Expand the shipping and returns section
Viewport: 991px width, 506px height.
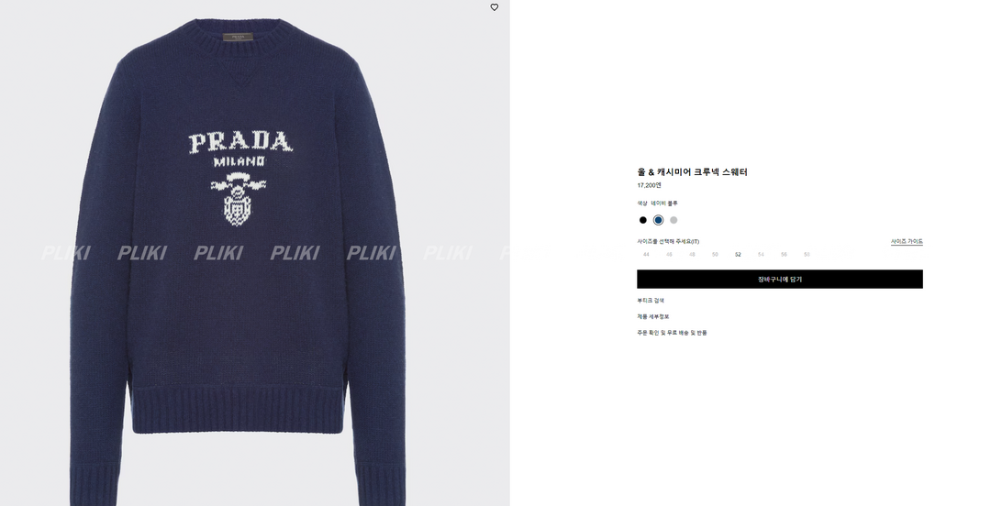(672, 333)
